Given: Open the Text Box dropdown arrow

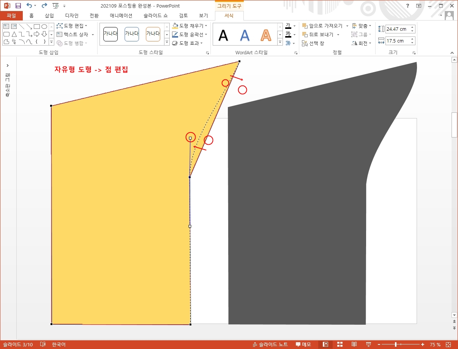Looking at the screenshot, I should 93,35.
